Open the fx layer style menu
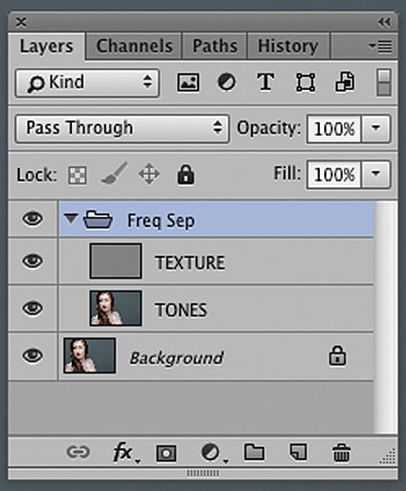This screenshot has height=491, width=406. (125, 453)
